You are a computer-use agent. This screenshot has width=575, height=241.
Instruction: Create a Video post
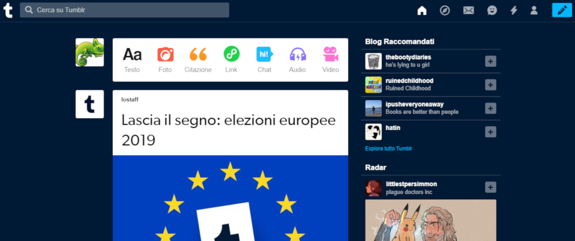point(331,60)
